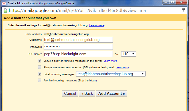
Task: Enable Always use a secure connection (SSL)
Action: [40, 67]
